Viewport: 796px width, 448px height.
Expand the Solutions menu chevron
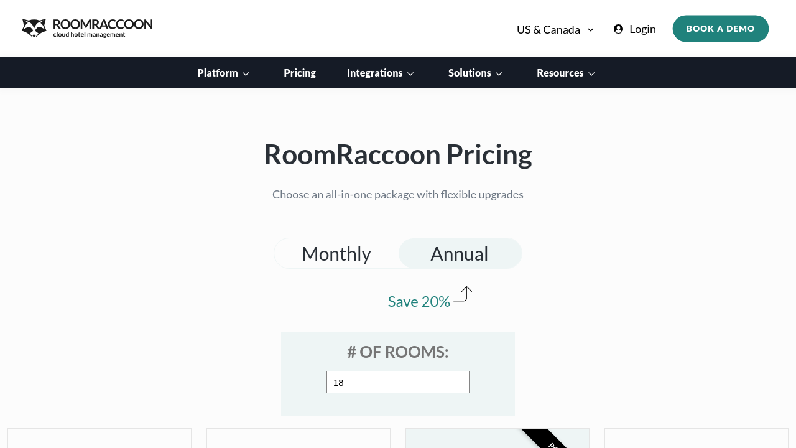pyautogui.click(x=499, y=74)
